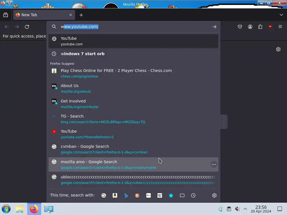Open Firefox account icon
287x215 pixels.
point(250,27)
